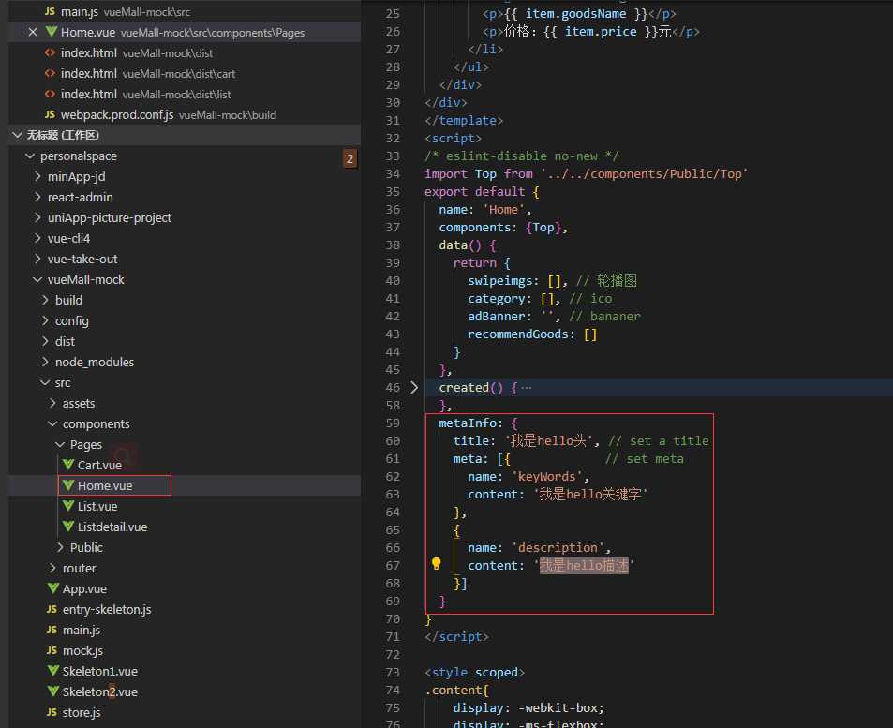Click the Vue icon beside Cart.vue

point(68,465)
